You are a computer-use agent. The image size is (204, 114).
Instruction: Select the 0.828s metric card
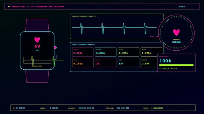[151, 52]
